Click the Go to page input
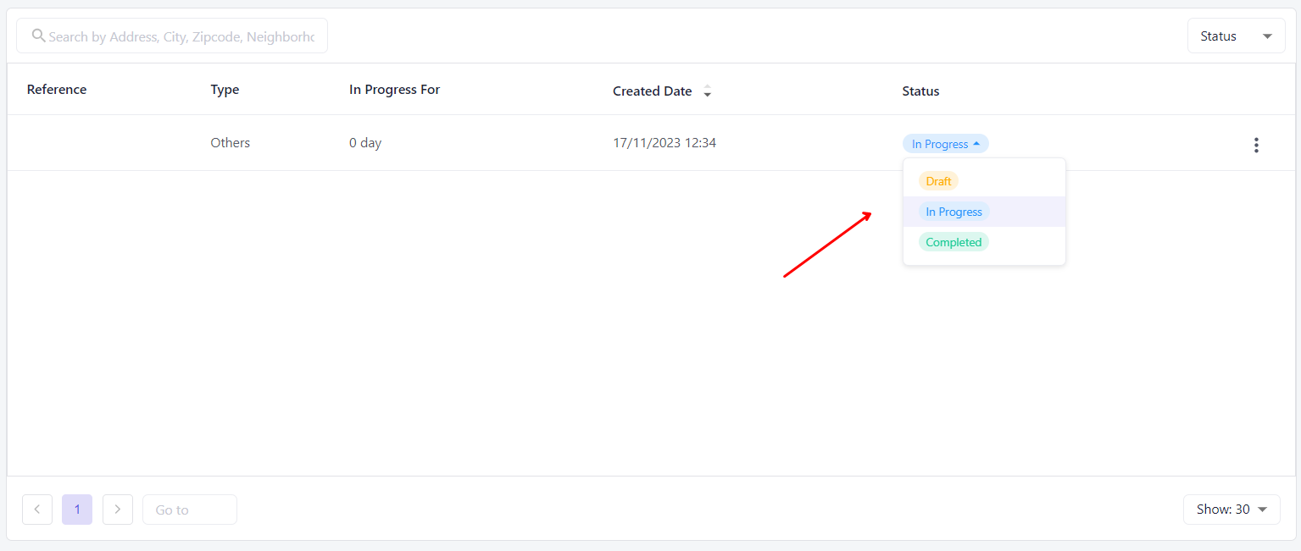 [190, 510]
